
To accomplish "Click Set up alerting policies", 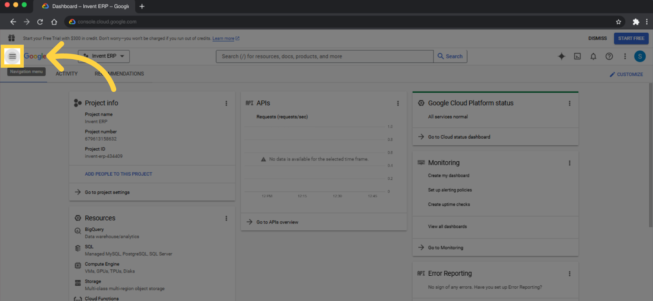I will (x=450, y=190).
